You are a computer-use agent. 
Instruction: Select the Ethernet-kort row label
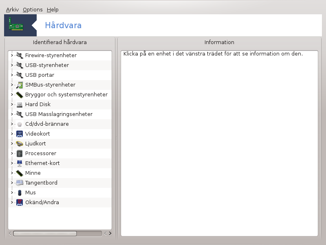pyautogui.click(x=42, y=163)
